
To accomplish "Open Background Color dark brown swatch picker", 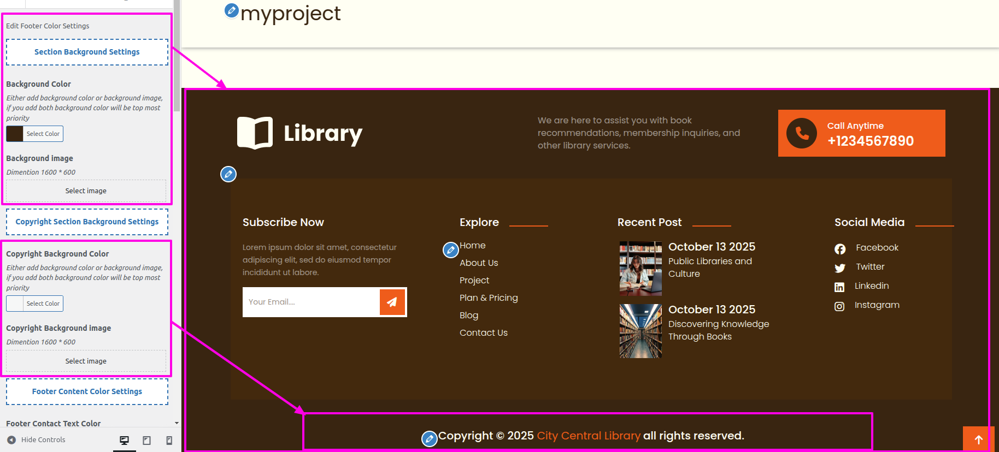I will [x=15, y=134].
